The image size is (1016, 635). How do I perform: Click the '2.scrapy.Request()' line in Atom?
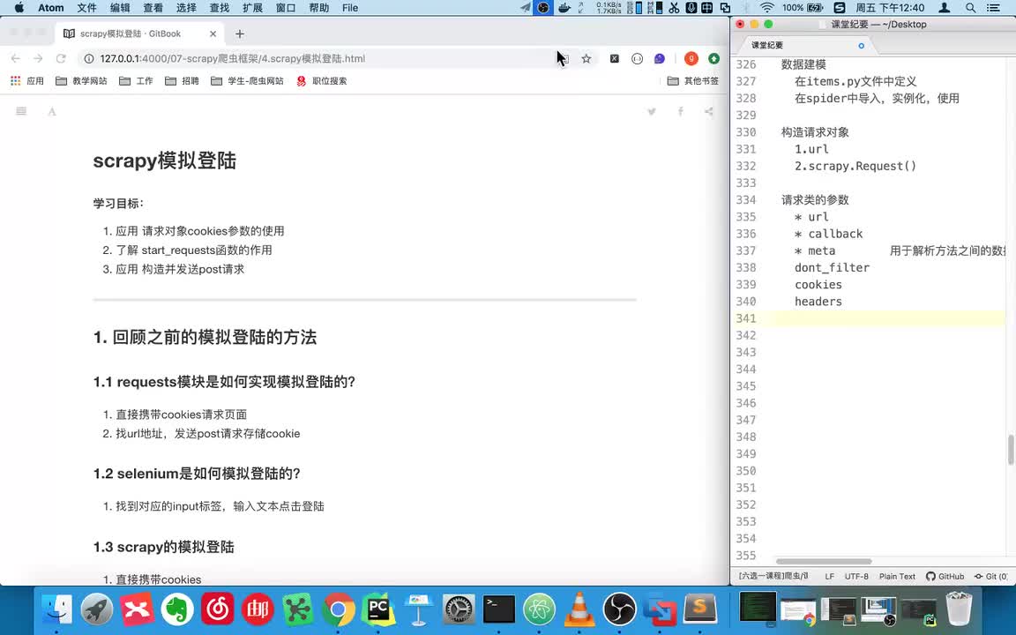coord(855,166)
